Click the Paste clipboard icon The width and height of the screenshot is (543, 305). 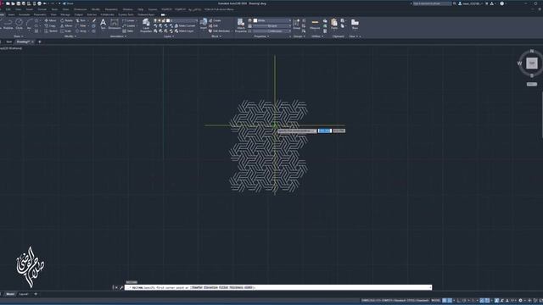(x=333, y=24)
